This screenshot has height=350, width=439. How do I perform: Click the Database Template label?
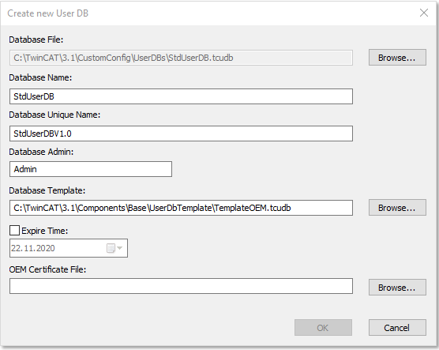(47, 190)
